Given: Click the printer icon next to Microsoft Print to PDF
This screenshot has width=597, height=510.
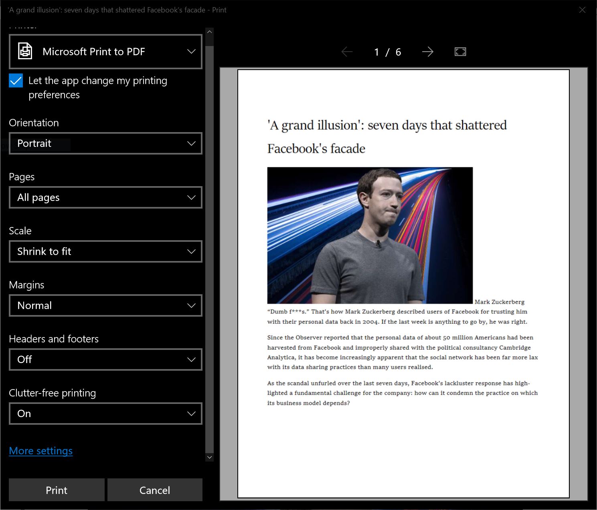Looking at the screenshot, I should pos(25,51).
